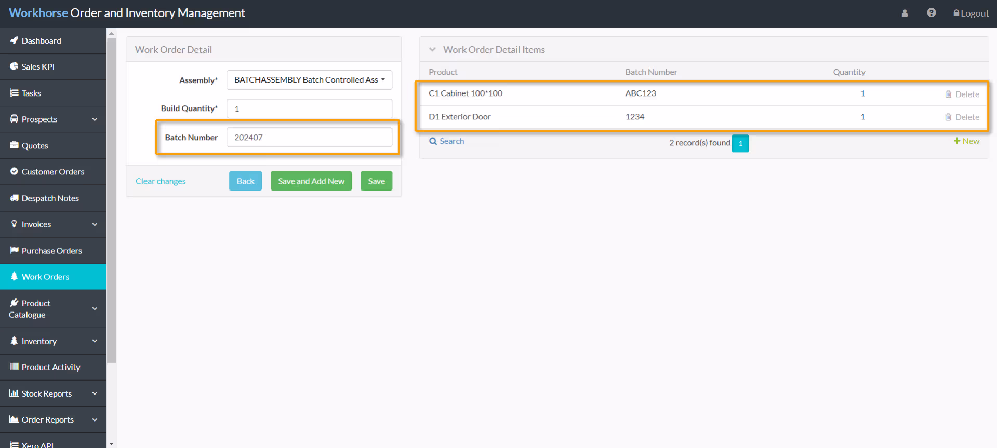
Task: Click the Clear changes link
Action: pyautogui.click(x=161, y=181)
